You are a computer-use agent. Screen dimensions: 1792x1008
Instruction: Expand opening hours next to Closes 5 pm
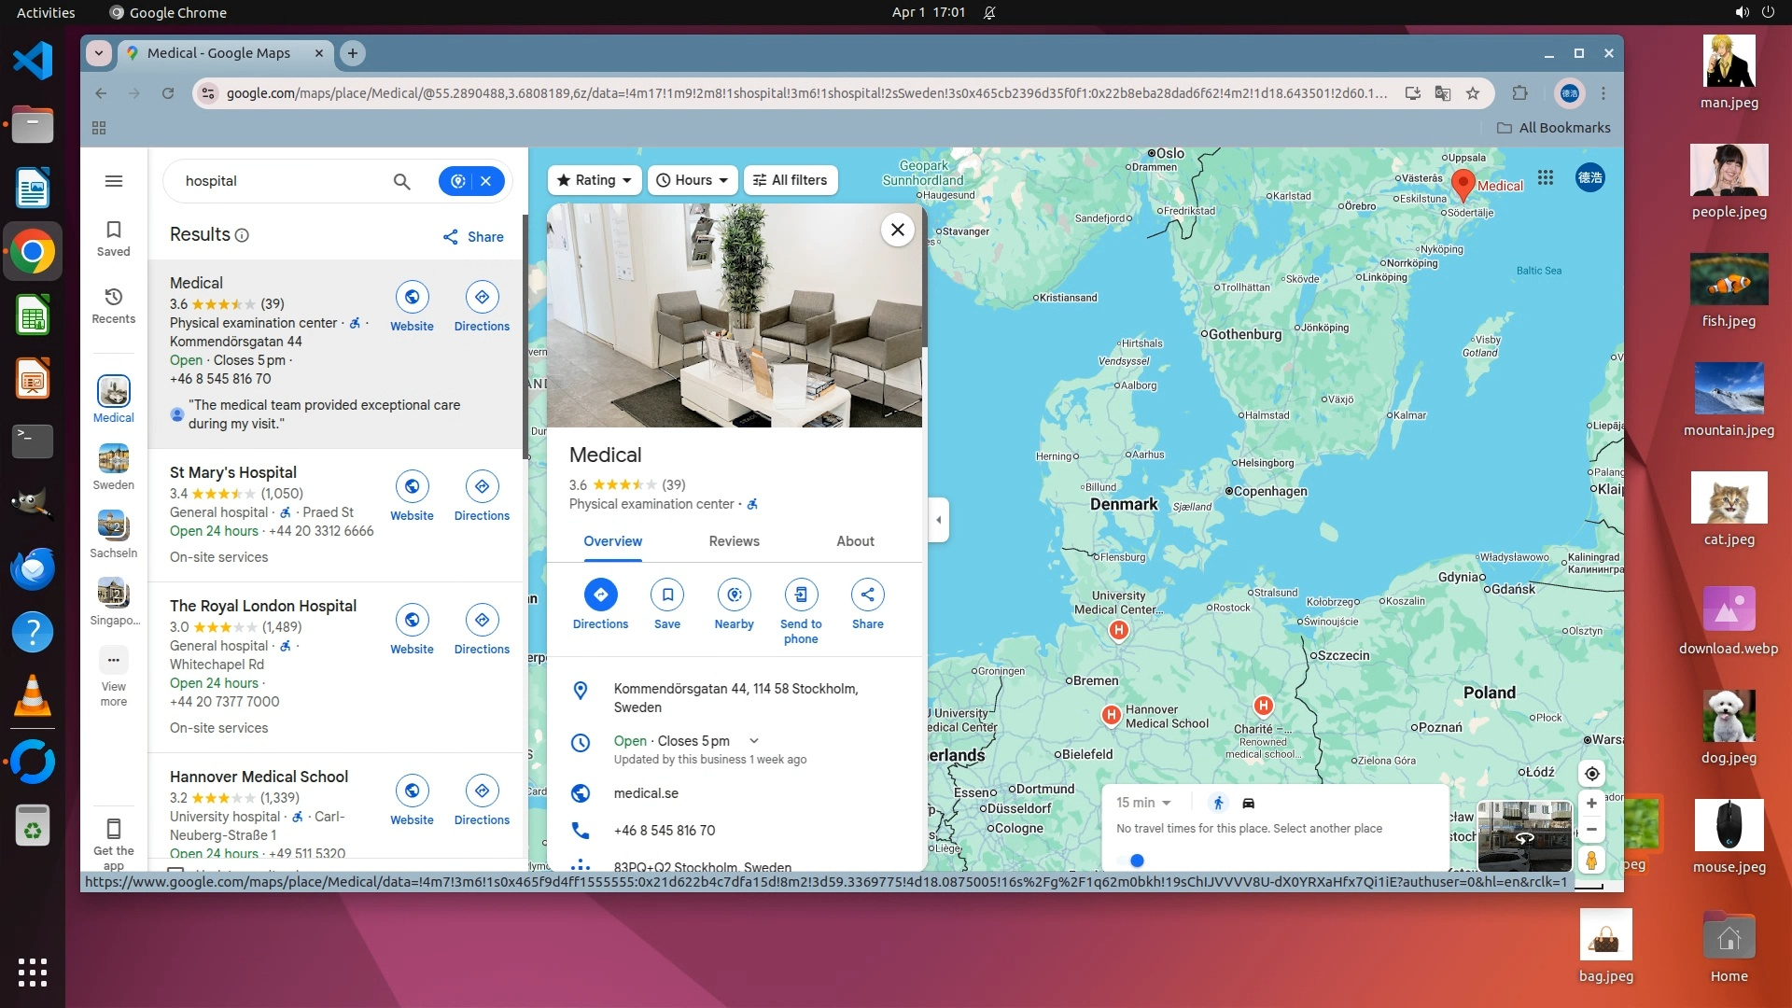click(754, 741)
